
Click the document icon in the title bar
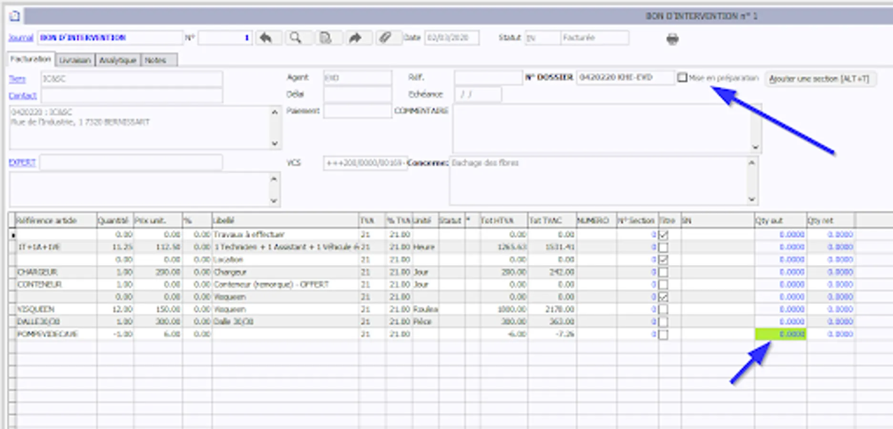pos(15,16)
